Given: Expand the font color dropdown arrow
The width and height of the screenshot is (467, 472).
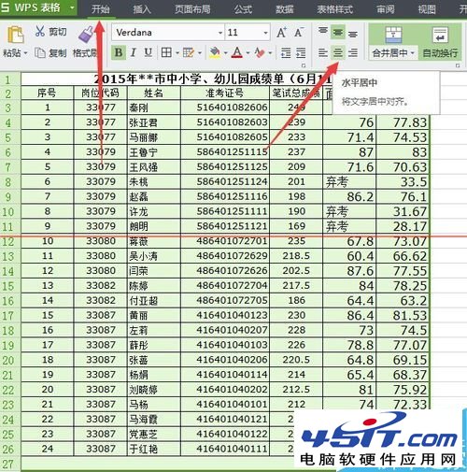Looking at the screenshot, I should pyautogui.click(x=248, y=53).
